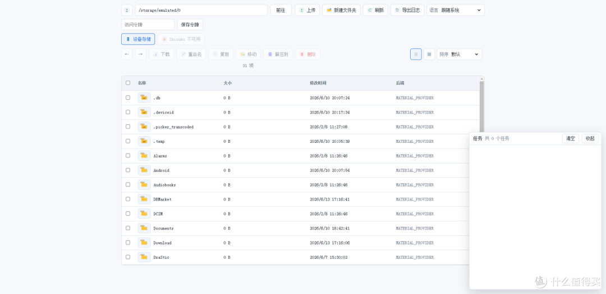Click the Download folder name
The height and width of the screenshot is (294, 606).
[x=162, y=243]
